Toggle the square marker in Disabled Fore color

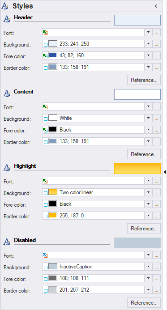[x=46, y=279]
